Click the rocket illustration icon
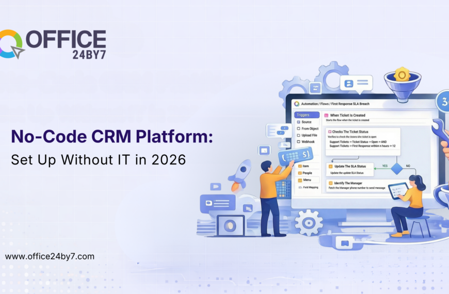The height and width of the screenshot is (294, 449). coord(239,175)
